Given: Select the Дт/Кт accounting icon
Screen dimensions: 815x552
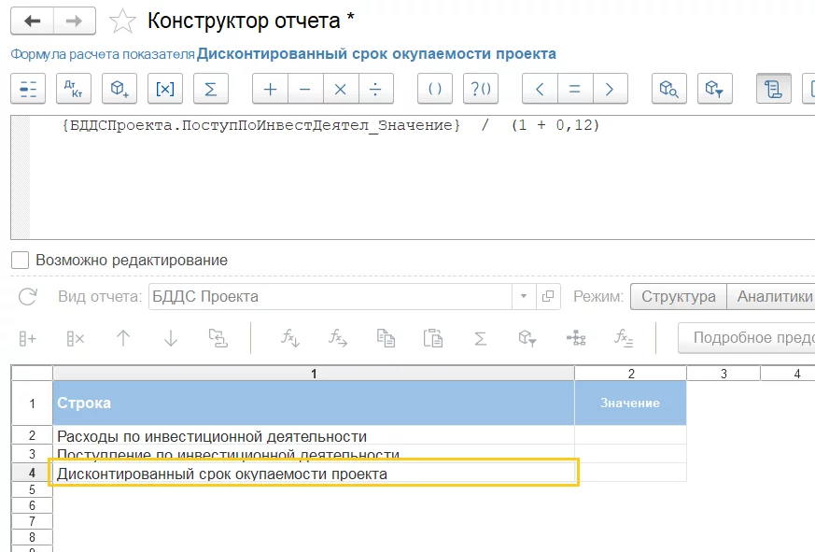Looking at the screenshot, I should point(73,89).
